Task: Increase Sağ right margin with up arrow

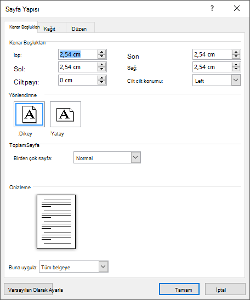Action: pyautogui.click(x=236, y=65)
